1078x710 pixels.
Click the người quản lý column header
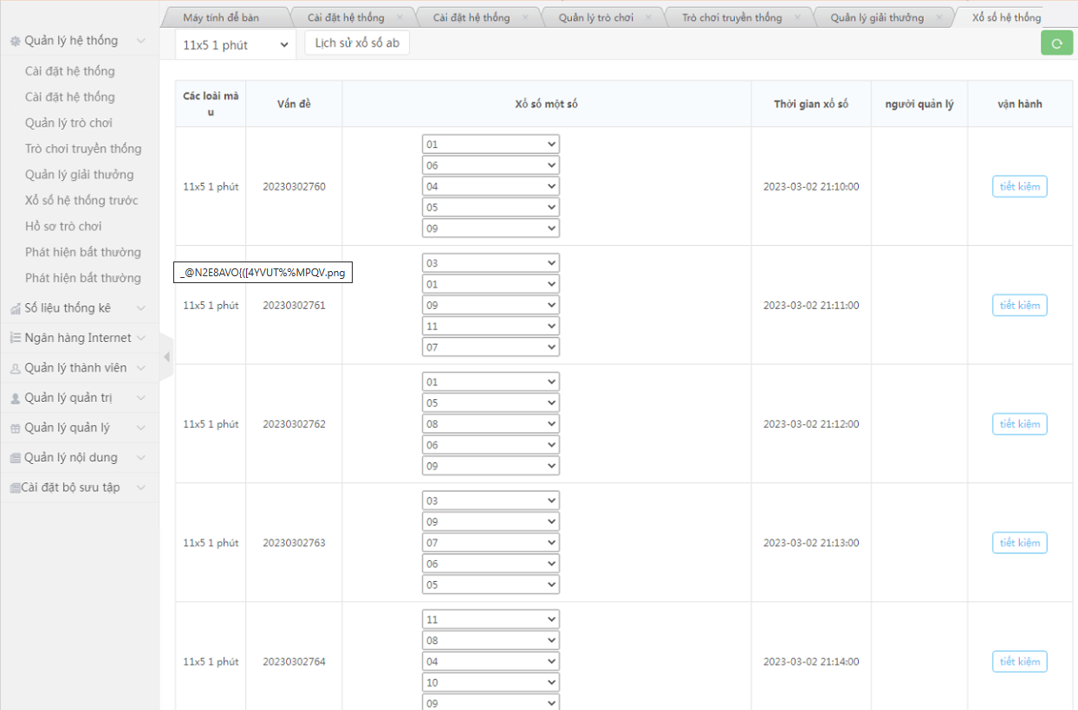pos(919,104)
